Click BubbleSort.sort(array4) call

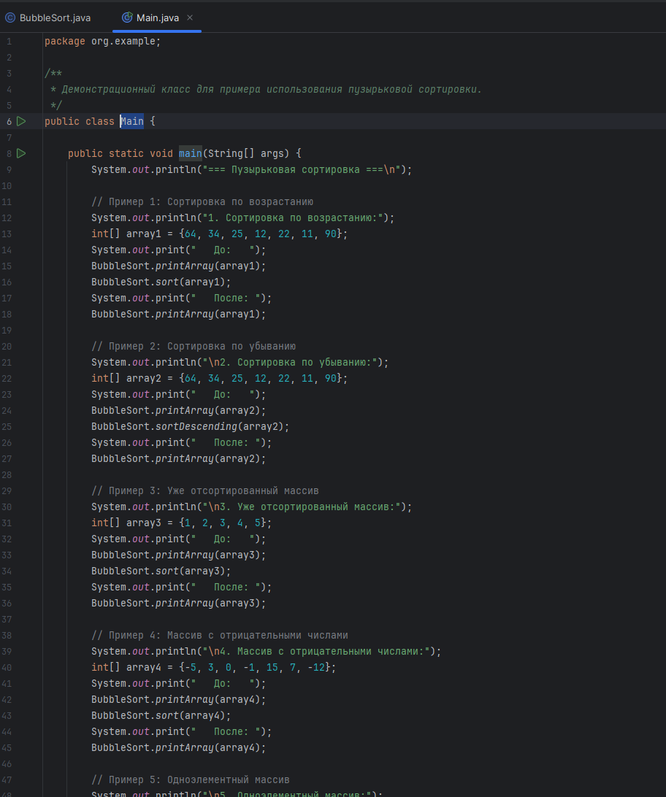click(x=161, y=716)
